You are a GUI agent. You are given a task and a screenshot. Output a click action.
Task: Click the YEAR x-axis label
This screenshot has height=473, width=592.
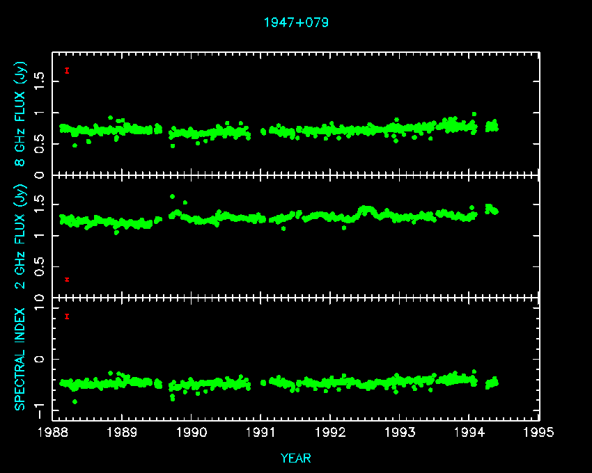tap(296, 458)
